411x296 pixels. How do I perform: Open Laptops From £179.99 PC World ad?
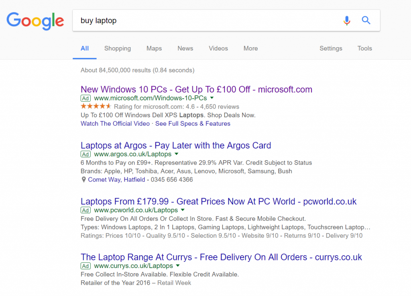click(x=218, y=201)
